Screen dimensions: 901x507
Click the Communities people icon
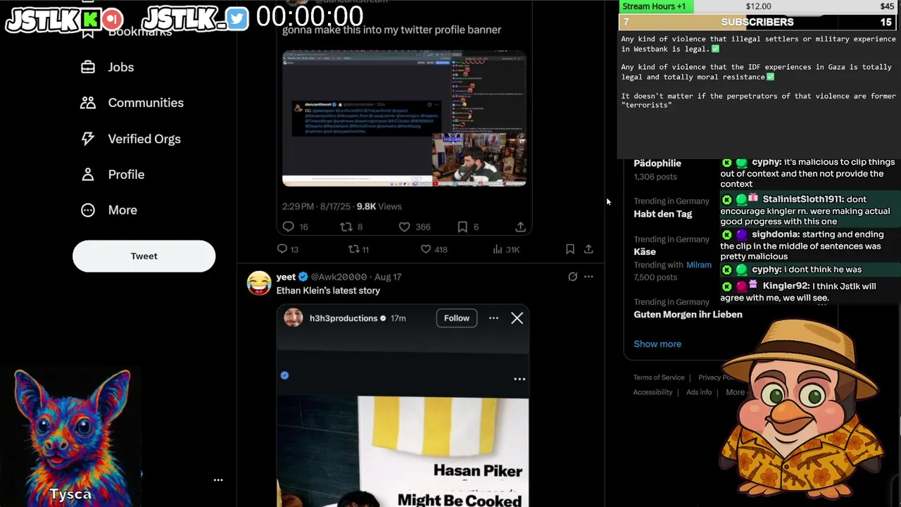[x=88, y=103]
